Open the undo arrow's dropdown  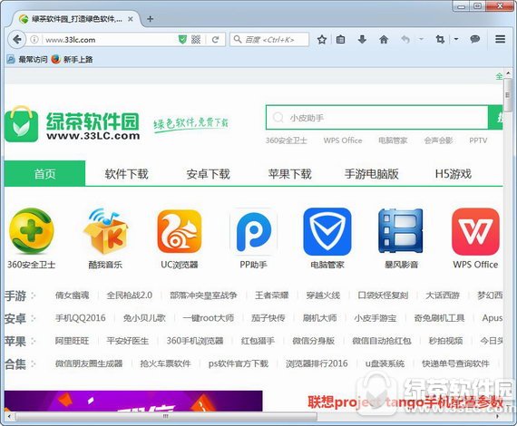421,39
